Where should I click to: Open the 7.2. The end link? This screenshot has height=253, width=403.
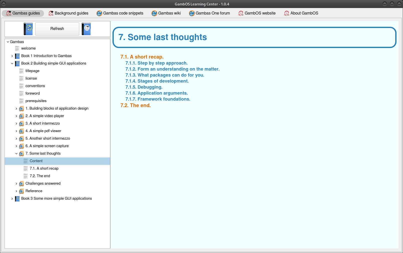135,105
